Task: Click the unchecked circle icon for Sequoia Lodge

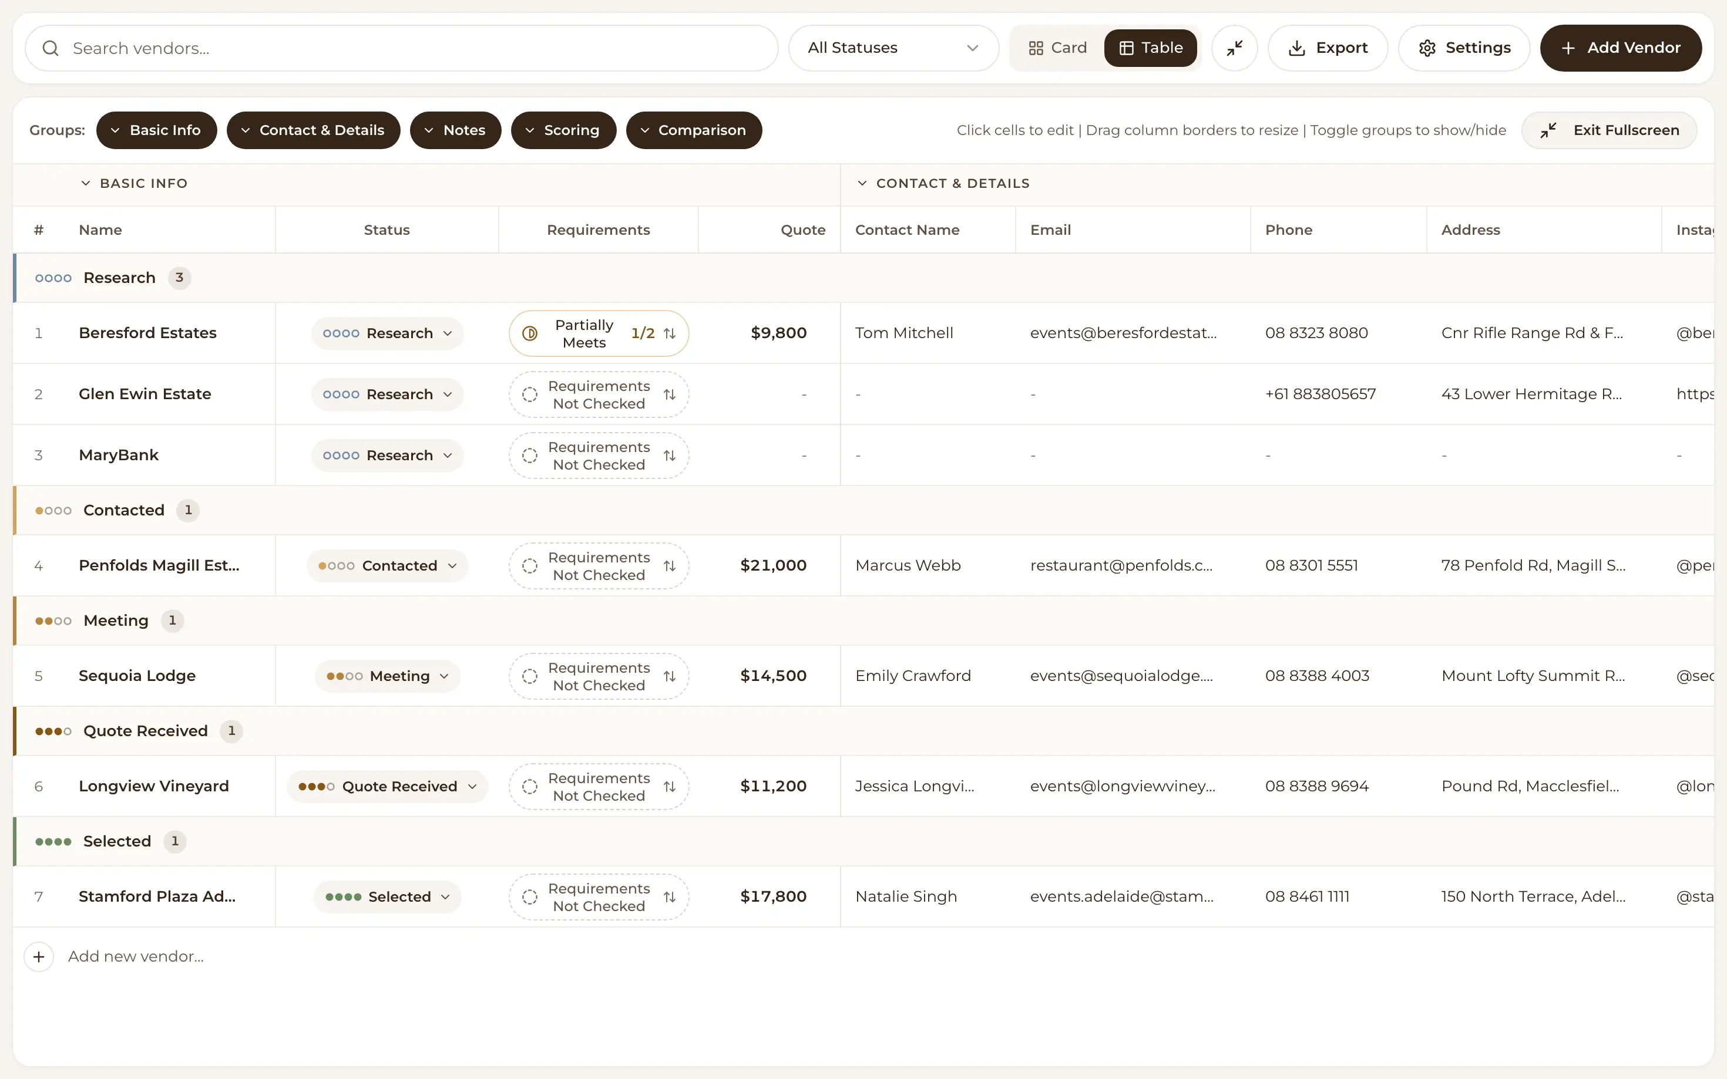Action: point(530,676)
